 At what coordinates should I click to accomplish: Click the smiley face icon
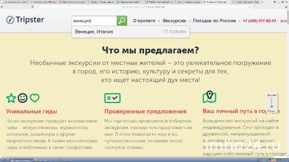23,98
